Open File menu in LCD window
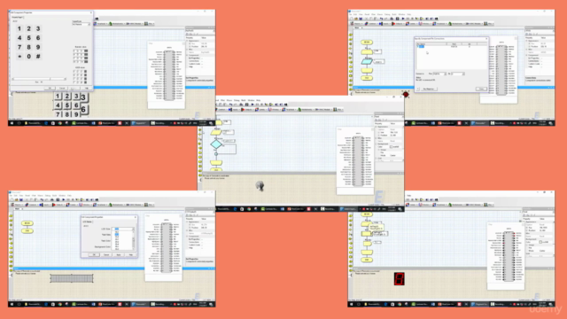This screenshot has width=567, height=319. 11,196
